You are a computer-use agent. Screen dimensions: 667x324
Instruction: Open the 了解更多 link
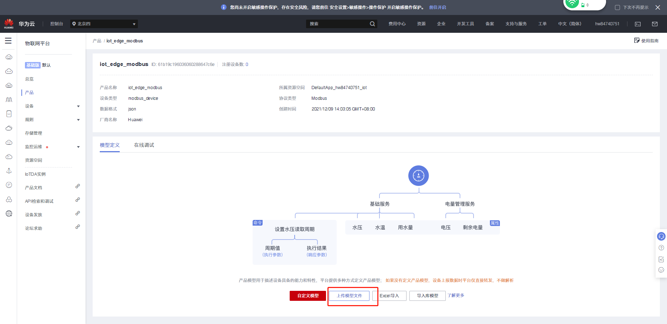coord(456,295)
